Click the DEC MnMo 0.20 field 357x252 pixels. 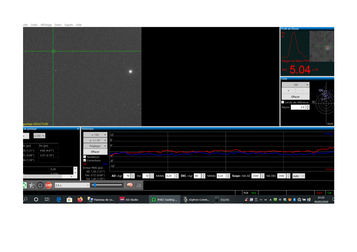coord(221,176)
